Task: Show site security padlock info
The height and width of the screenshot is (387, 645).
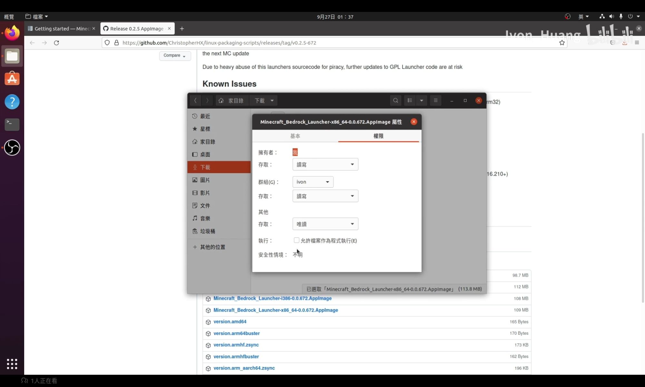Action: [117, 43]
